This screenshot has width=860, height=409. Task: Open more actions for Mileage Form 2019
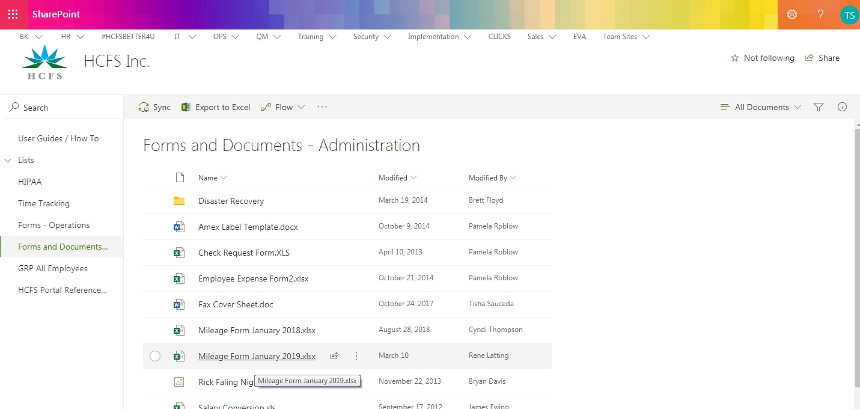click(356, 356)
